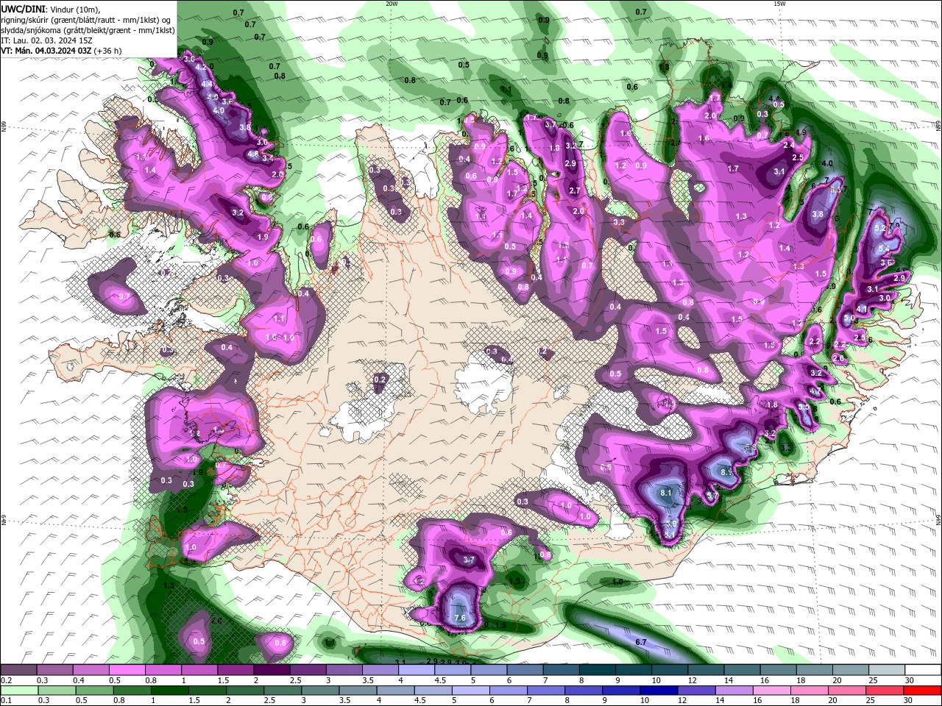
Task: Click the '0.1' label in lower legend row
Action: click(6, 701)
